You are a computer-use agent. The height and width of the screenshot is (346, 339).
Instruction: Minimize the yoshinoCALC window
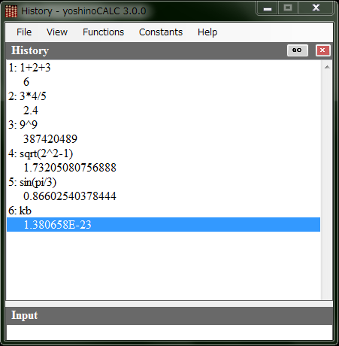tap(268, 8)
